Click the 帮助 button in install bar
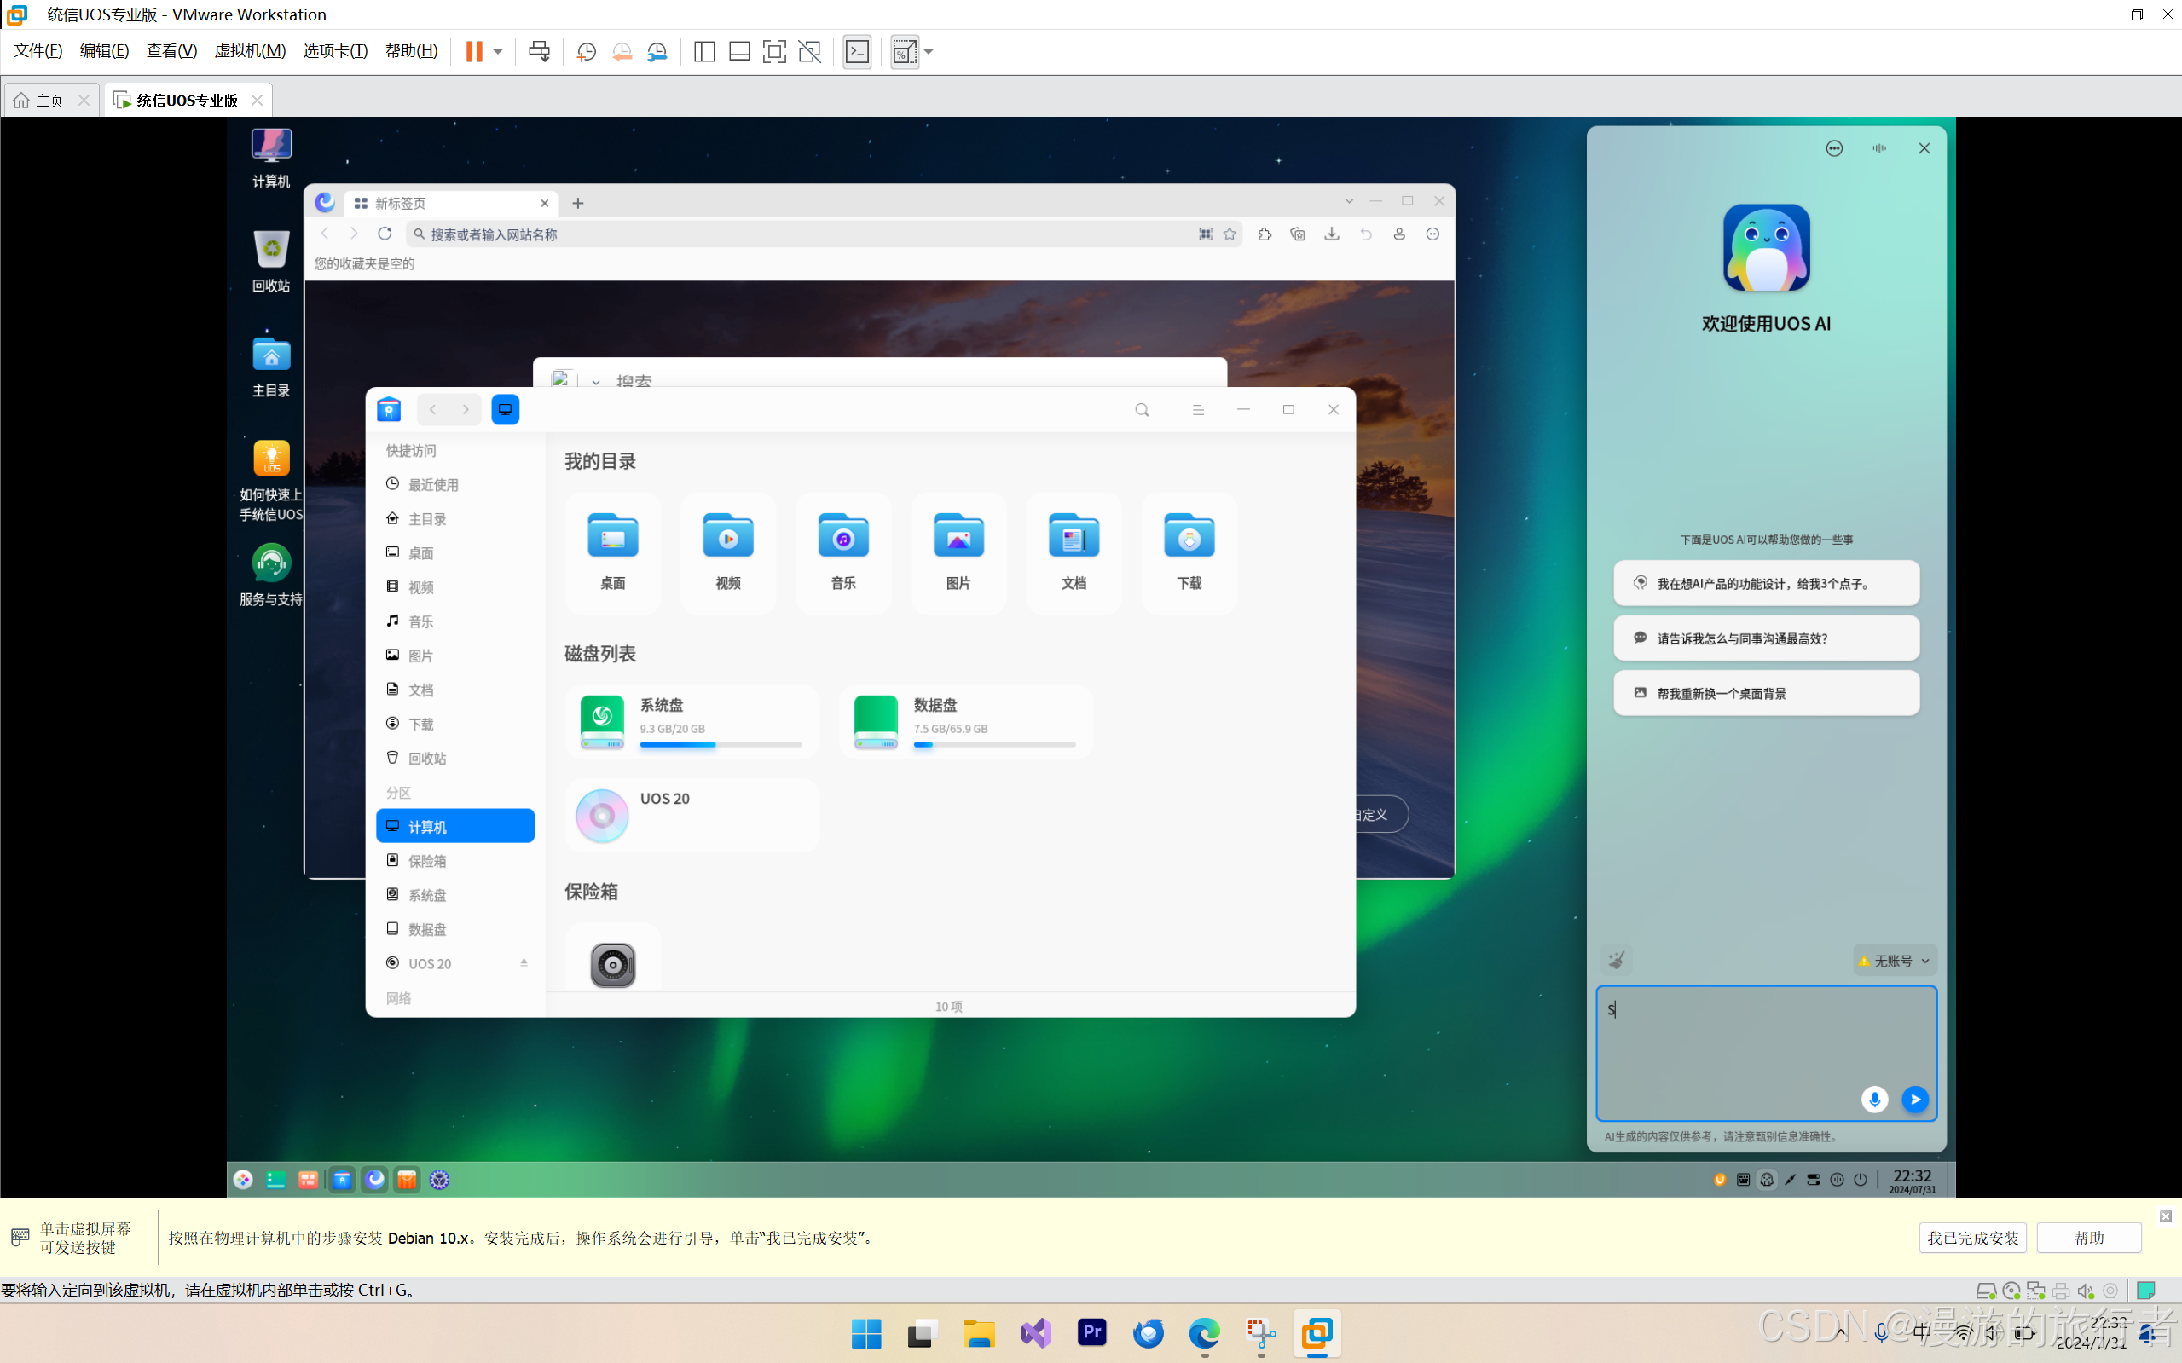Image resolution: width=2182 pixels, height=1363 pixels. (2089, 1238)
